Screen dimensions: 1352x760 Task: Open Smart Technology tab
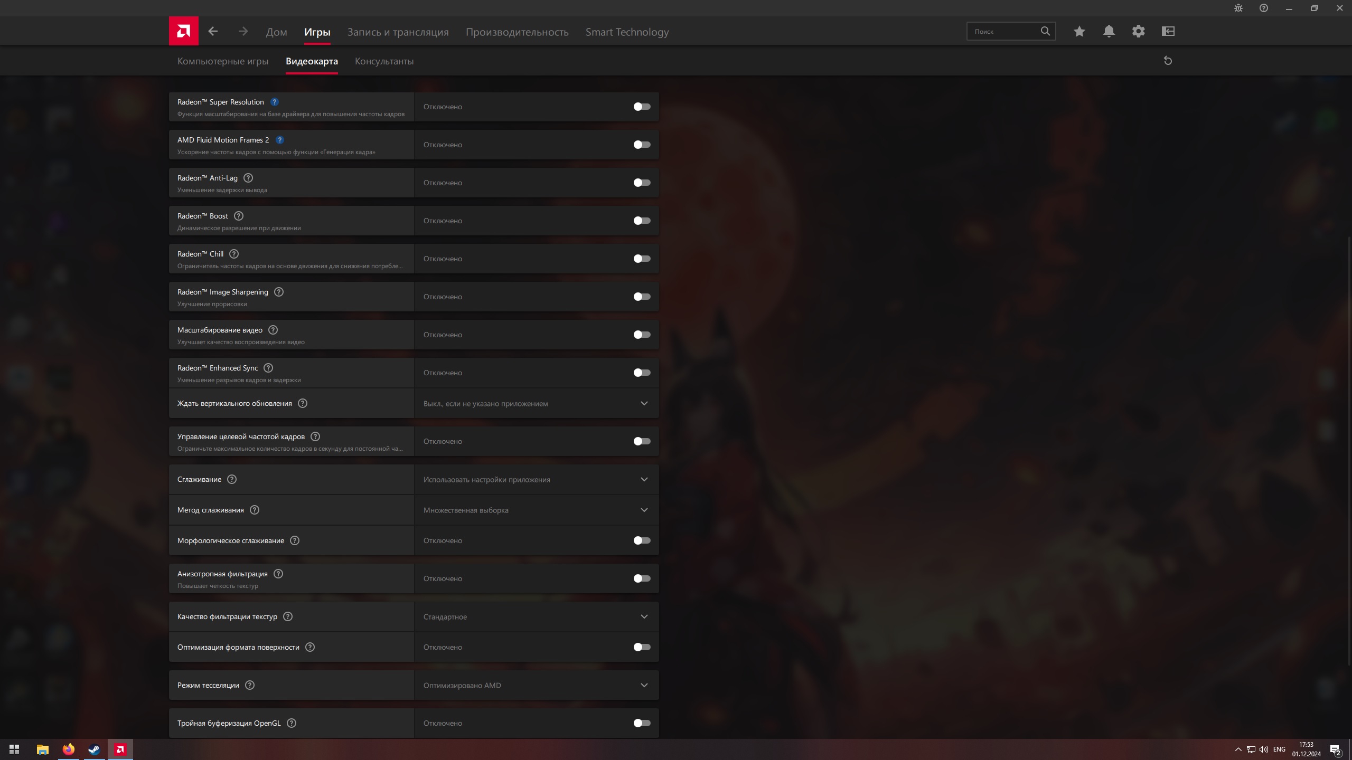point(627,32)
